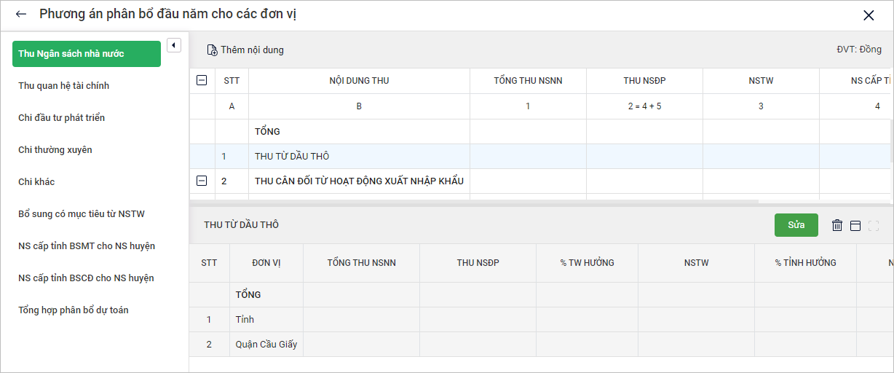
Task: Click the panel layout window icon
Action: coord(855,225)
